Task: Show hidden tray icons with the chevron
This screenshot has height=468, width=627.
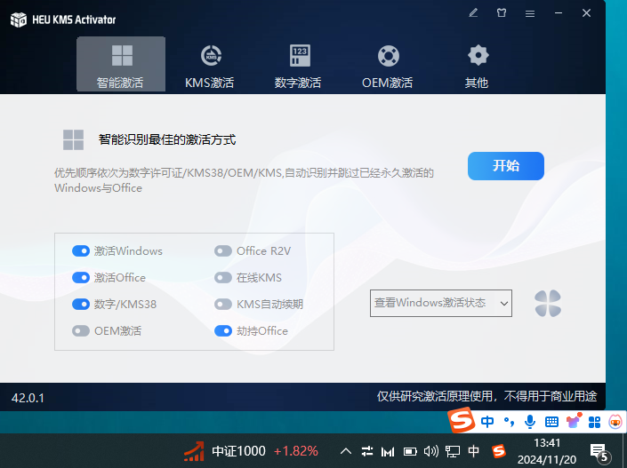Action: click(345, 452)
